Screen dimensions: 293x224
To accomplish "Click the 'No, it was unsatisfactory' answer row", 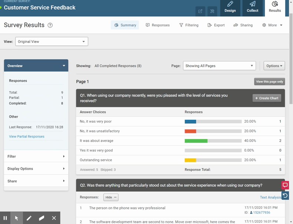I will click(180, 131).
